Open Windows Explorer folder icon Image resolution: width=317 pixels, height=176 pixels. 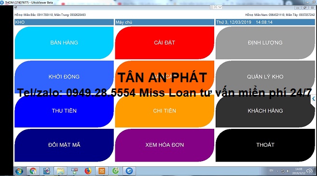(60, 171)
